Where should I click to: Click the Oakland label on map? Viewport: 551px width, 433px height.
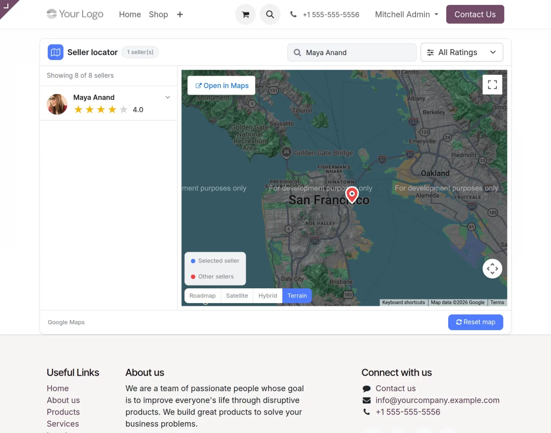tap(435, 174)
